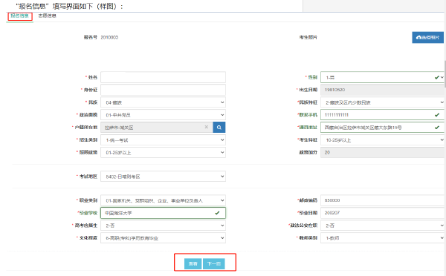The image size is (446, 276).
Task: Click the 毕业日期 field showing 200207
Action: pos(383,213)
